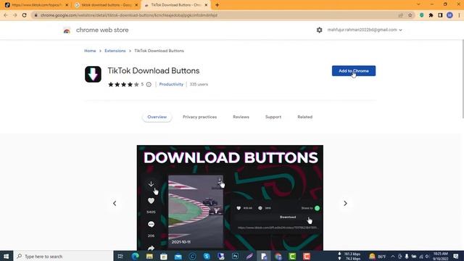Click the taskbar search box
Viewport: 464px width, 261px height.
pos(63,256)
